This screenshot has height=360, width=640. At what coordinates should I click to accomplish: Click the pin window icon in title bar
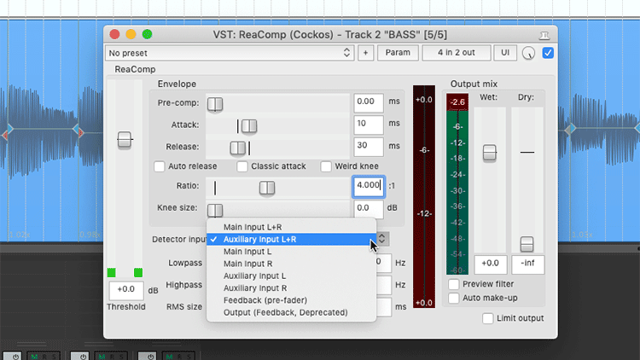click(x=544, y=34)
